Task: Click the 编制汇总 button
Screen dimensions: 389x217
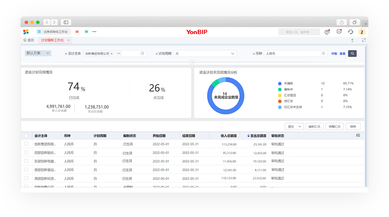Action: (315, 126)
